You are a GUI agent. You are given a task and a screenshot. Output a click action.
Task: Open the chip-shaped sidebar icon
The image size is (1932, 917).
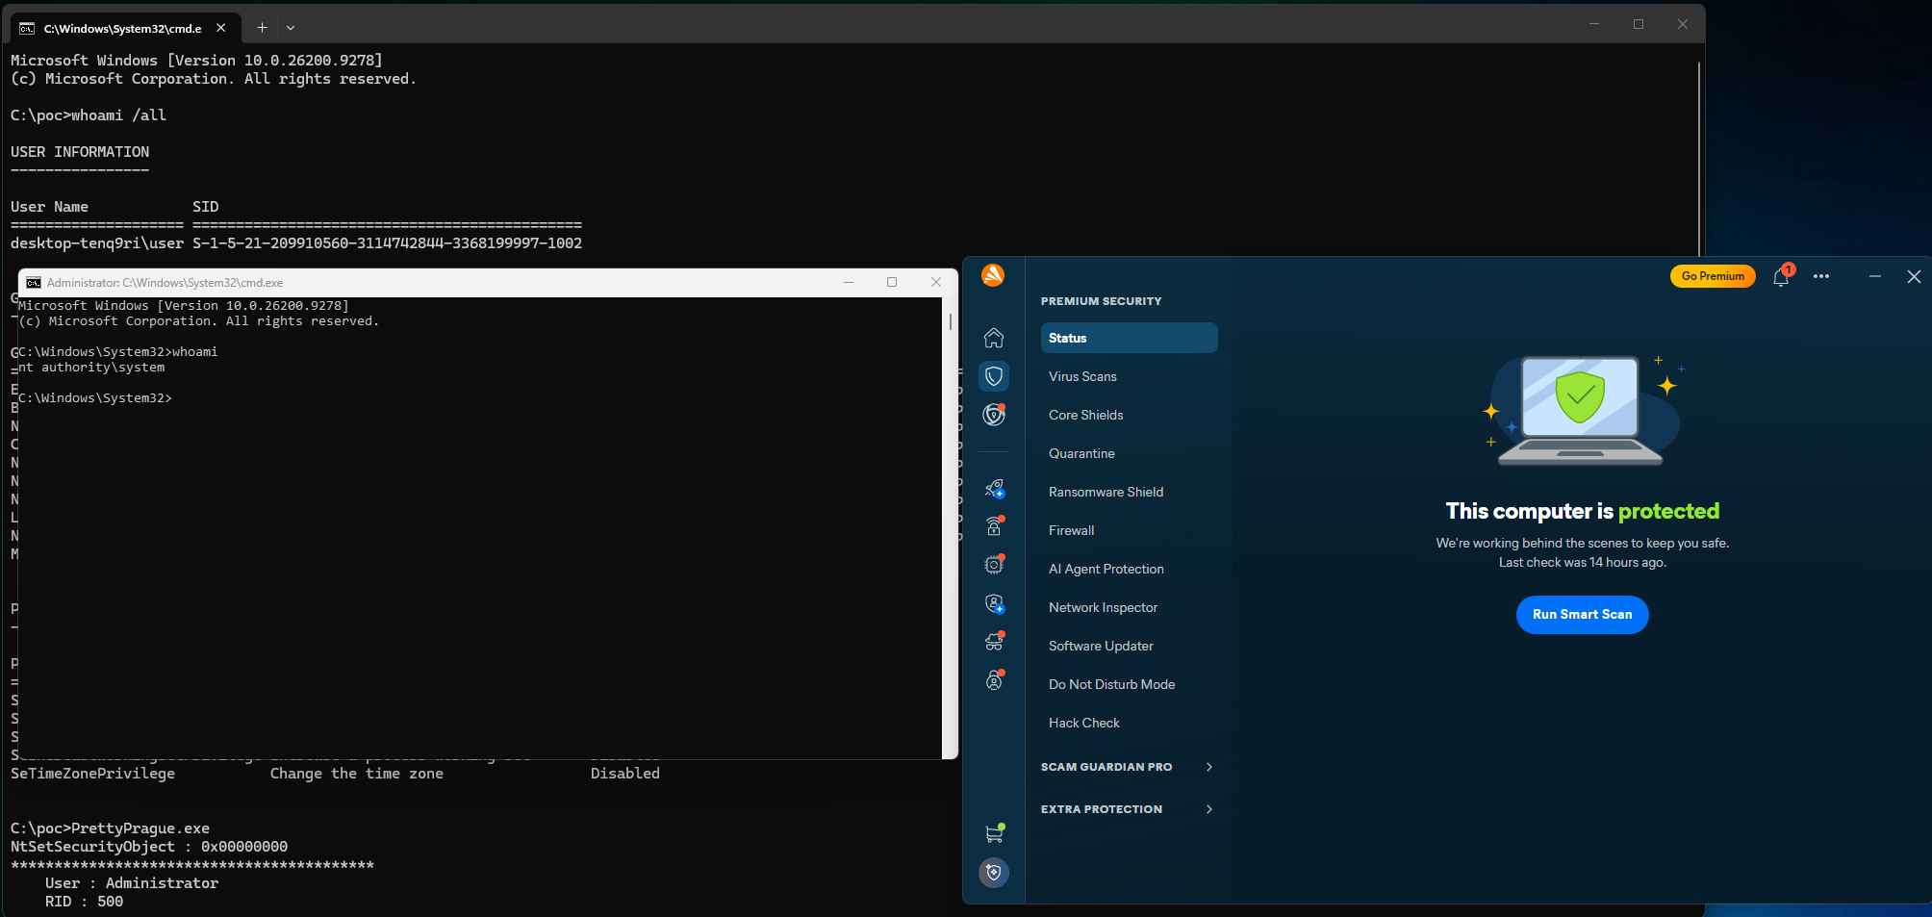click(x=994, y=565)
